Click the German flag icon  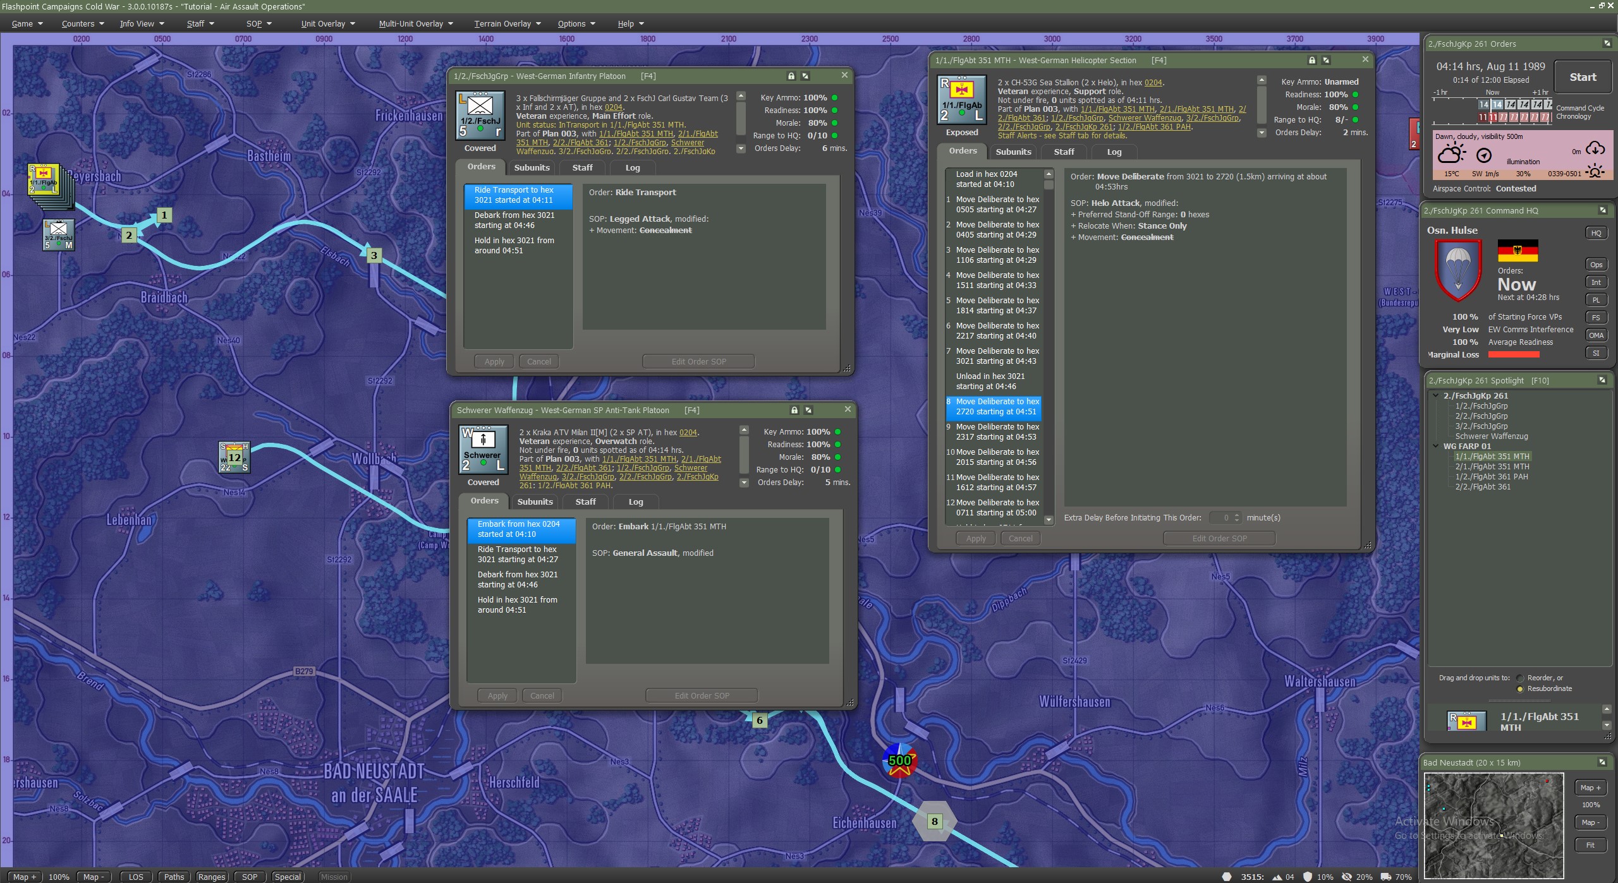coord(1517,251)
